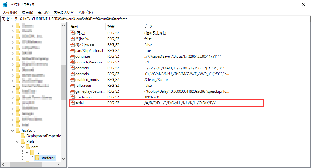Select the DeploymentProperties key in tree
Viewport: 311px width, 168px height.
click(x=44, y=136)
